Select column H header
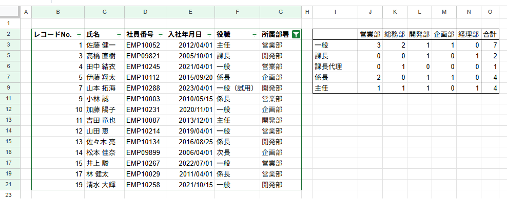 (x=307, y=12)
